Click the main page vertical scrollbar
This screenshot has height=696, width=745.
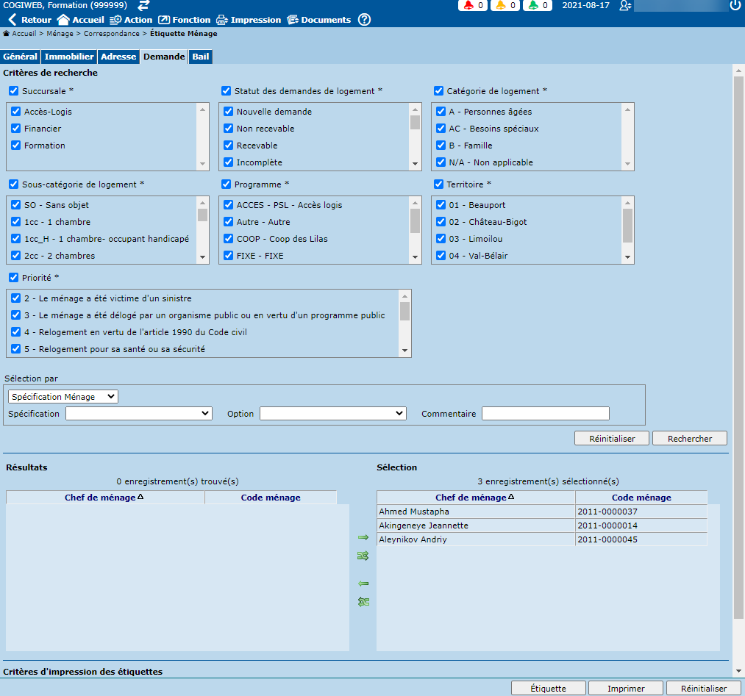(x=738, y=367)
